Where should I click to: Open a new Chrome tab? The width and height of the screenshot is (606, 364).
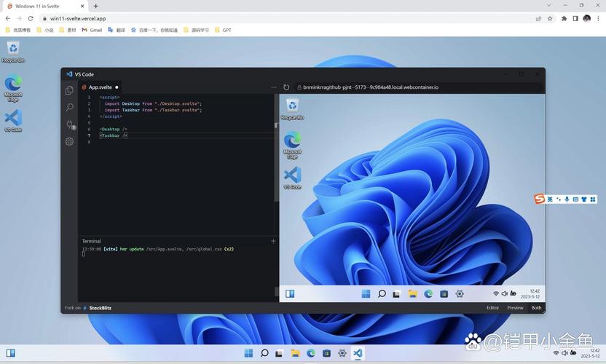[96, 6]
